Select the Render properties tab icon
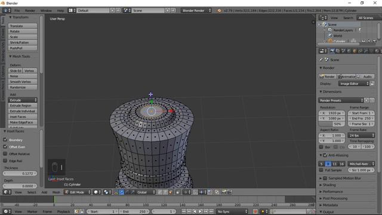 (332, 51)
